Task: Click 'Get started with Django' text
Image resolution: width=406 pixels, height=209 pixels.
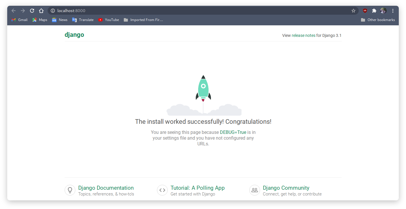Action: point(193,194)
